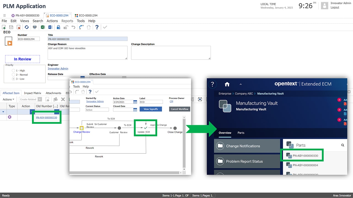Open the Change Notifications folder tile
353x198 pixels.
click(247, 146)
